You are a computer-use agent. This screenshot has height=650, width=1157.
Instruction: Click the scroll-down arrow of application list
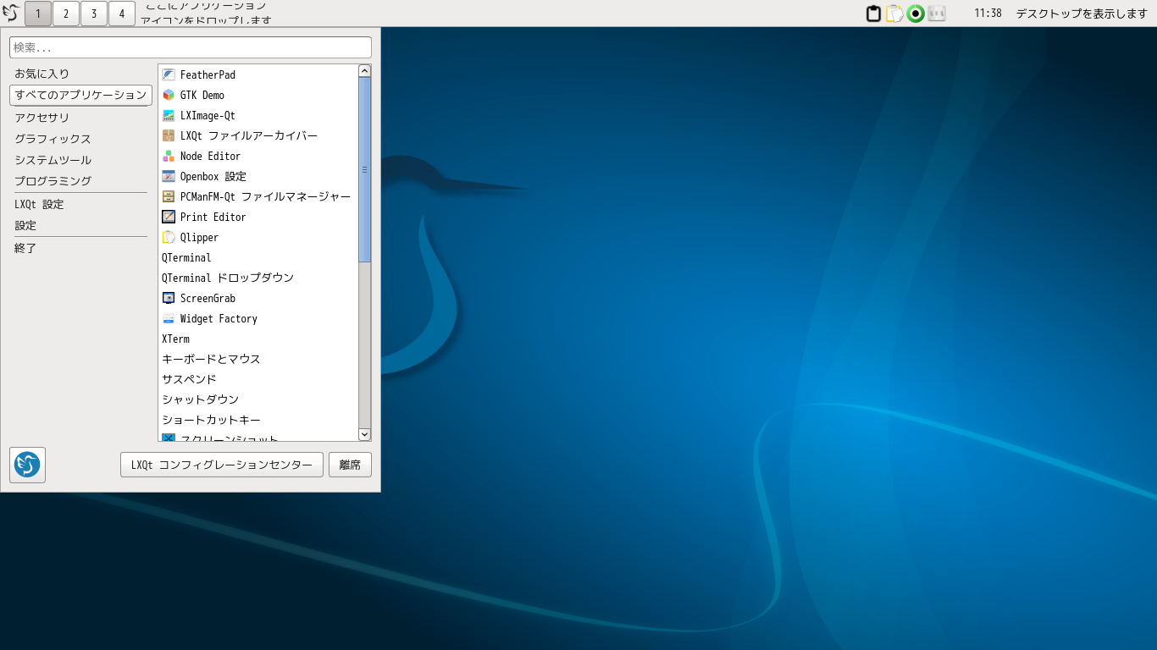pos(365,434)
